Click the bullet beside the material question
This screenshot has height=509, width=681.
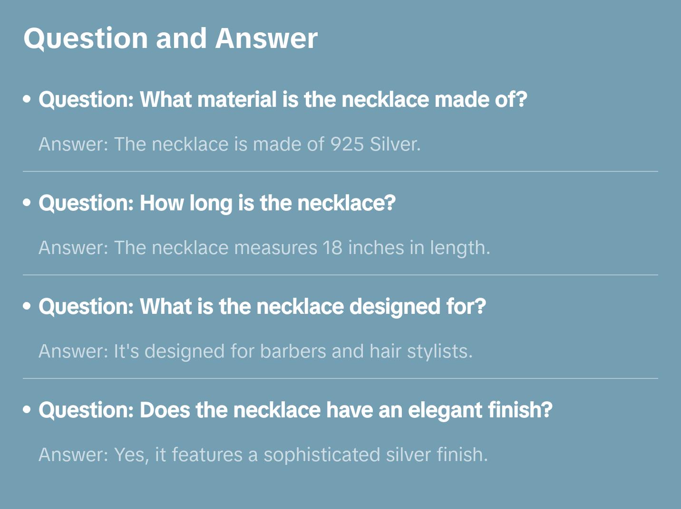pyautogui.click(x=27, y=99)
